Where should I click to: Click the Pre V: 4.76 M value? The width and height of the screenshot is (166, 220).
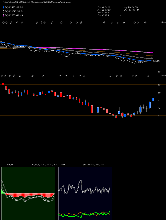coord(131,10)
